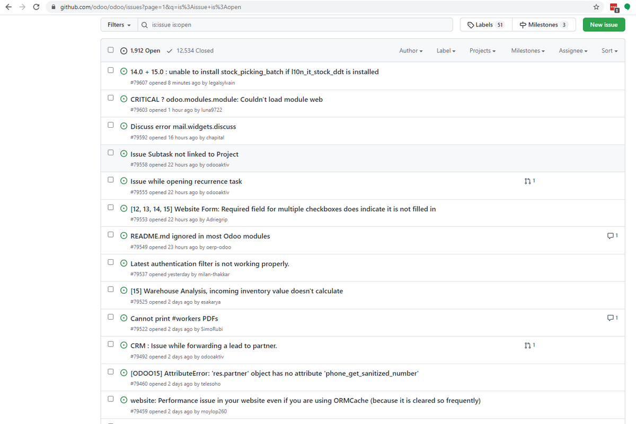The image size is (636, 424).
Task: Go back using the browser back arrow
Action: click(8, 7)
